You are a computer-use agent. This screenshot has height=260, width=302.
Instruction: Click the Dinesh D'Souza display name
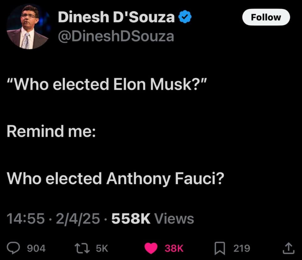pyautogui.click(x=116, y=17)
